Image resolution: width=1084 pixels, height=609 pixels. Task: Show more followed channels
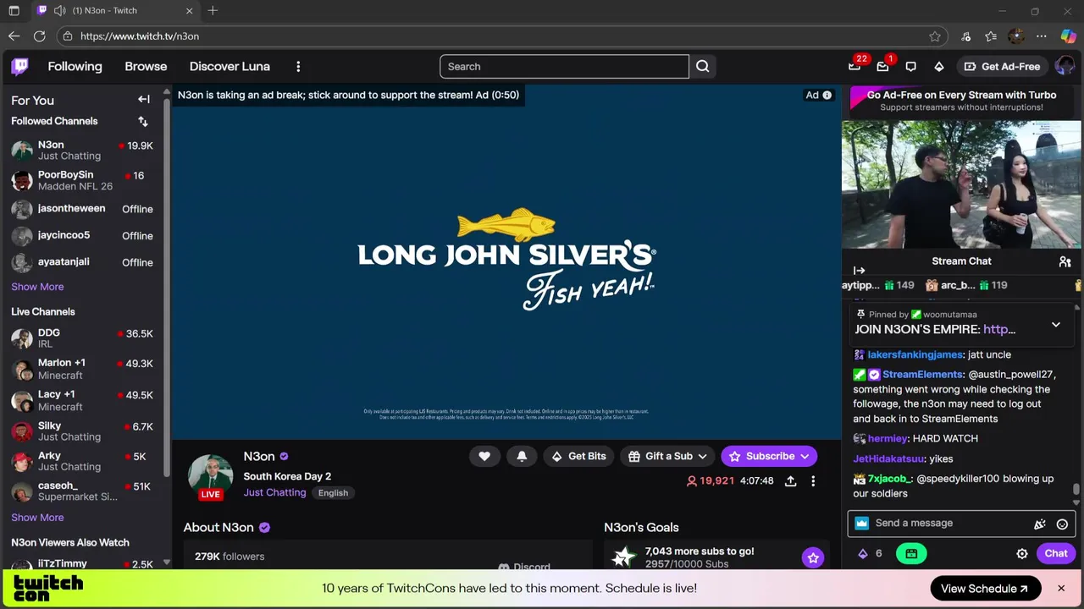click(37, 287)
